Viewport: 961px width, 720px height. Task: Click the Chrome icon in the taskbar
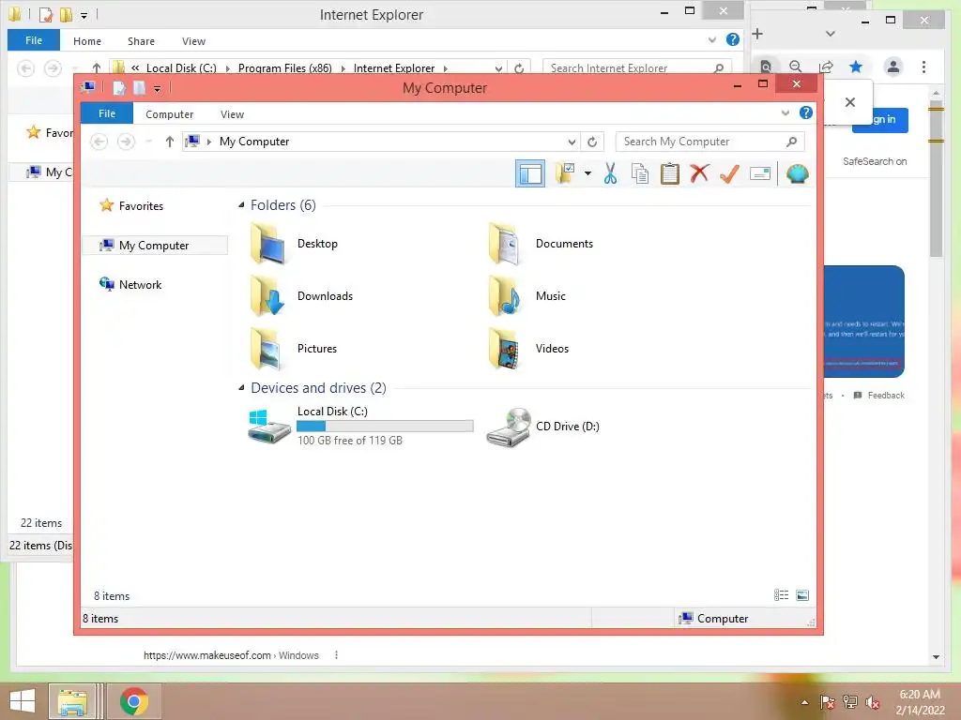tap(133, 701)
